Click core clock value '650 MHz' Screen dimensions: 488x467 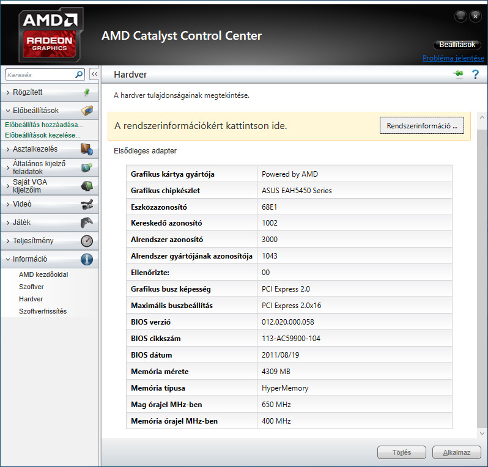click(276, 404)
